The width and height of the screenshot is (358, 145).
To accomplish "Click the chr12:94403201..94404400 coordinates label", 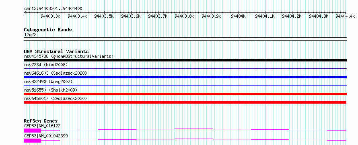I will (53, 8).
